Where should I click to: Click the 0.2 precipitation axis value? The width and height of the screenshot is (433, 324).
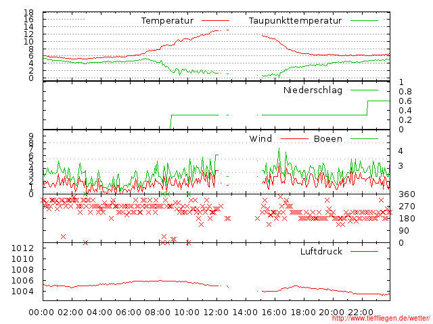[x=405, y=120]
